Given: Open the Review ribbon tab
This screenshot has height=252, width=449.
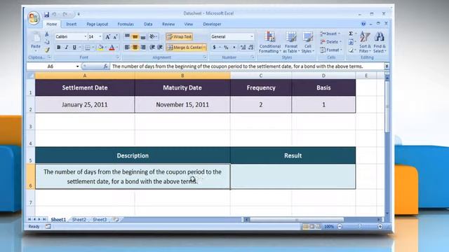Looking at the screenshot, I should [168, 24].
